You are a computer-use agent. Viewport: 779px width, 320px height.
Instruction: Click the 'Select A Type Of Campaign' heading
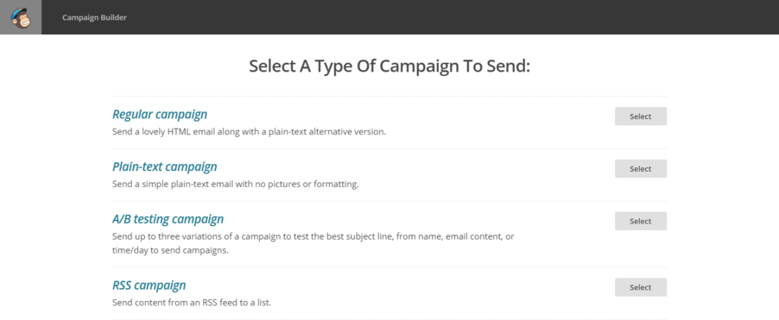(389, 66)
